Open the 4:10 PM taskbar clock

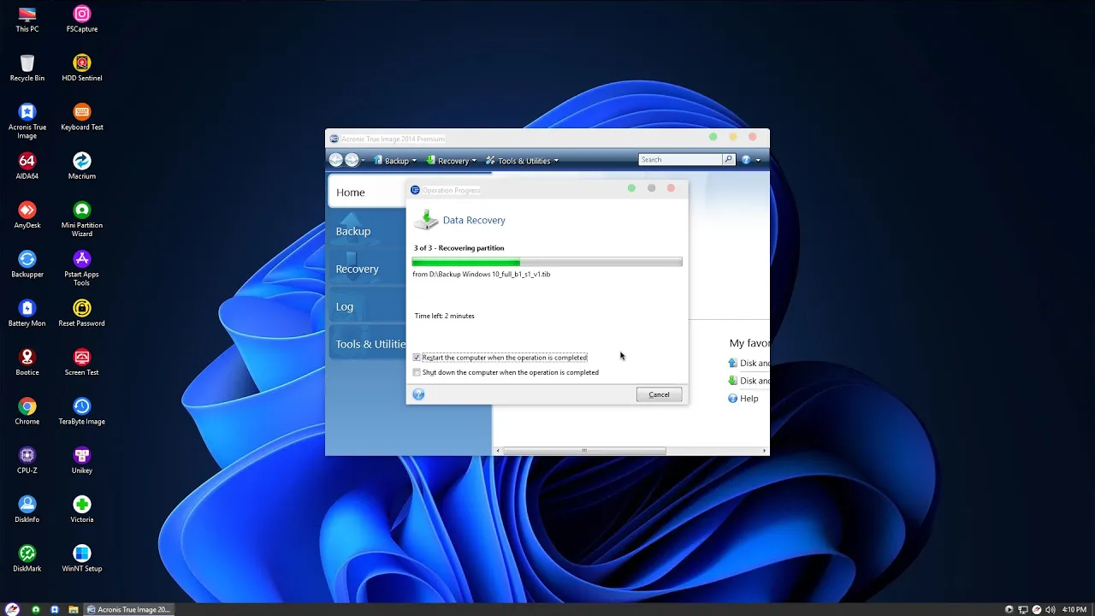tap(1074, 610)
